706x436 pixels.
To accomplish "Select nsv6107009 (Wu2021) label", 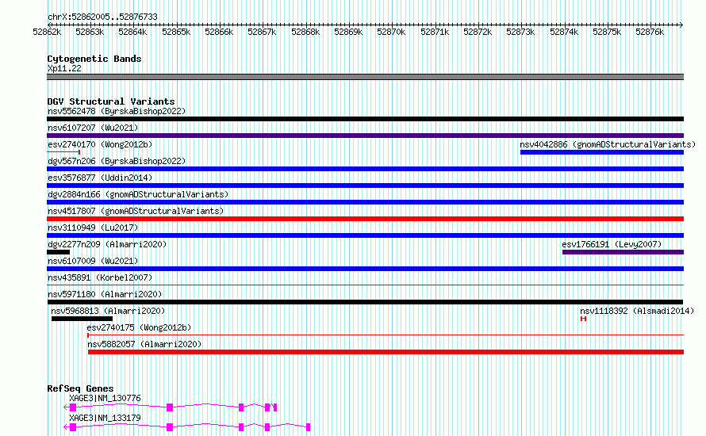I will point(93,261).
